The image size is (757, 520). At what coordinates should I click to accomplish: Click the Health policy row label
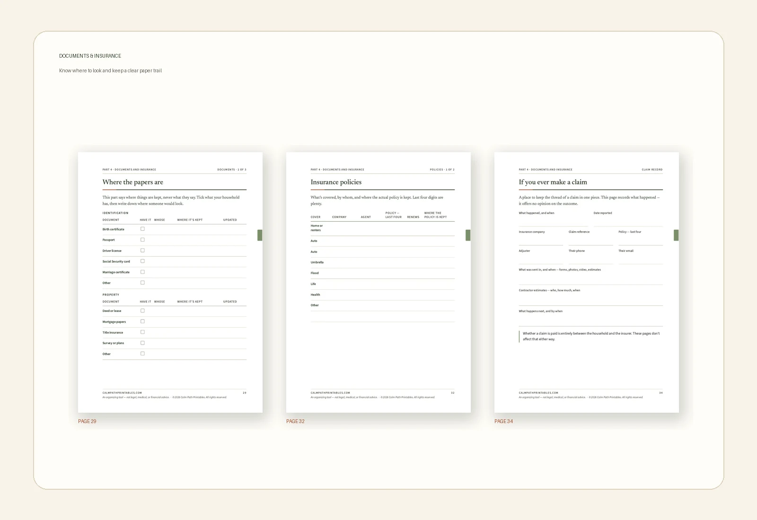click(315, 295)
